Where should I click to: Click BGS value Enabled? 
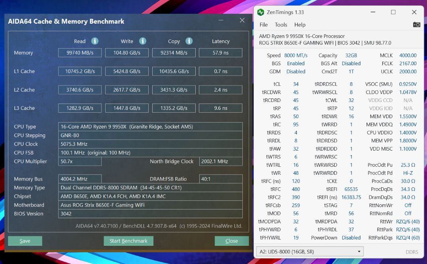coord(296,63)
